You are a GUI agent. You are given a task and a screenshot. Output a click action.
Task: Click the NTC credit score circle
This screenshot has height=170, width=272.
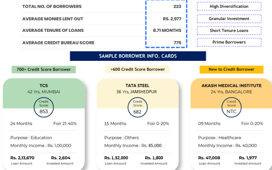pos(231,108)
